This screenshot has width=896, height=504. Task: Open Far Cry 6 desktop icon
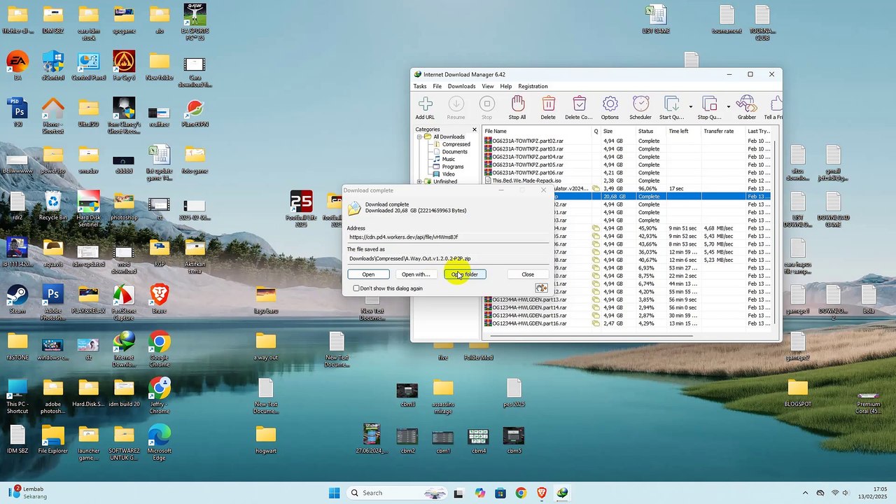click(124, 65)
